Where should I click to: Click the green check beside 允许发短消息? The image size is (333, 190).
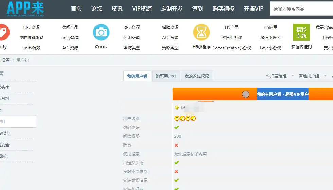click(176, 180)
